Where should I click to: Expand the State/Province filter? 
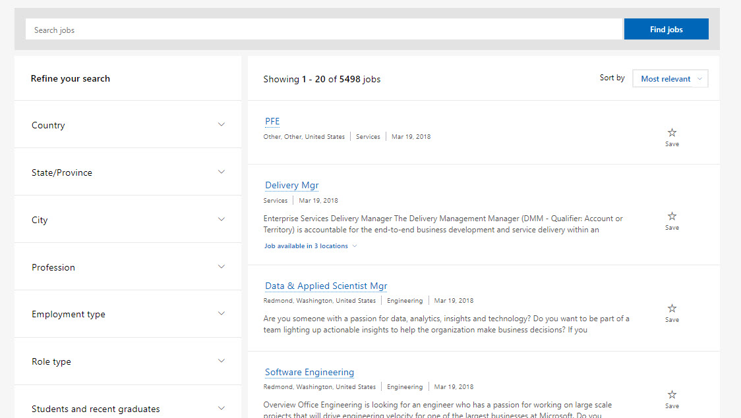pyautogui.click(x=128, y=172)
